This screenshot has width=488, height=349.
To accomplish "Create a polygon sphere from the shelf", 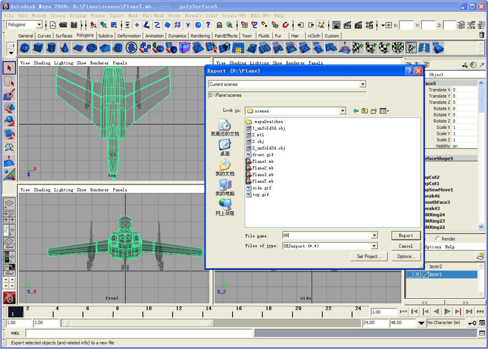I will click(x=25, y=48).
